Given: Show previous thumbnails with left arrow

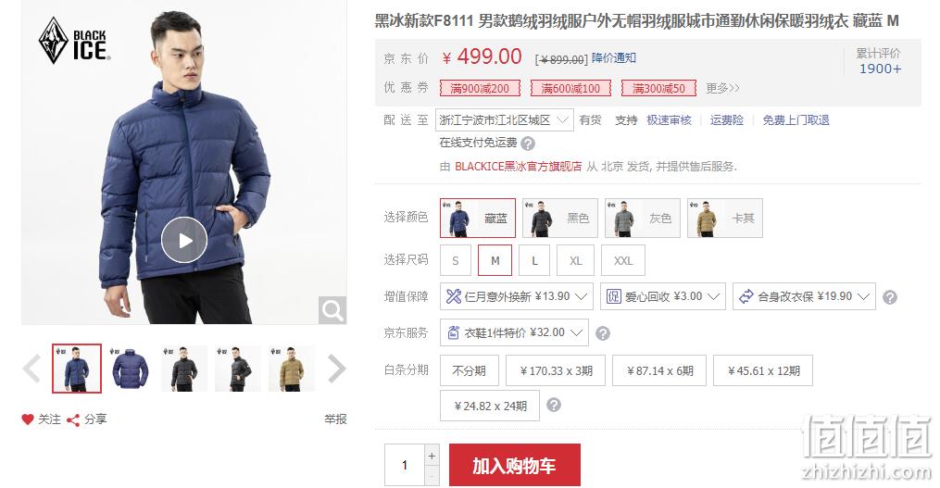Looking at the screenshot, I should (x=31, y=369).
